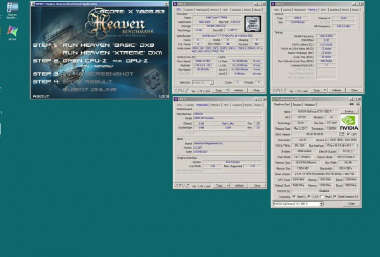The image size is (380, 257).
Task: Expand the Tools arrow in the CPU-Z Memory window
Action: [x=325, y=90]
